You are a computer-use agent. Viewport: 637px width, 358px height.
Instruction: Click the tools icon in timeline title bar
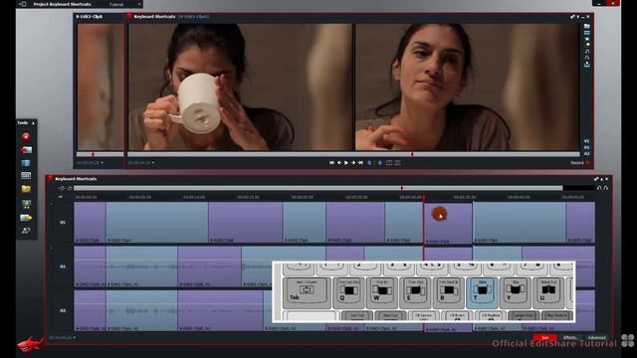click(x=596, y=179)
